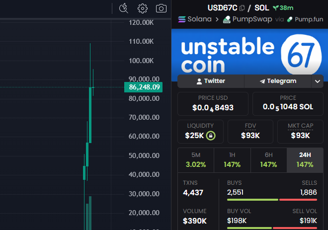This screenshot has height=230, width=328.
Task: Click the BUY VOL value $198K
Action: (237, 221)
